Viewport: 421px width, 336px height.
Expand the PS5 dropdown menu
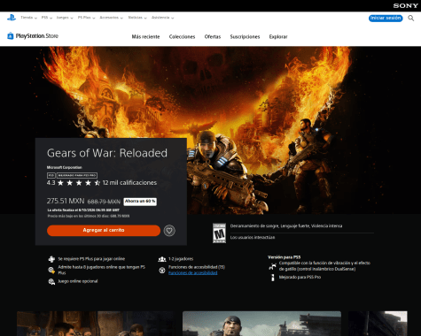coord(47,18)
